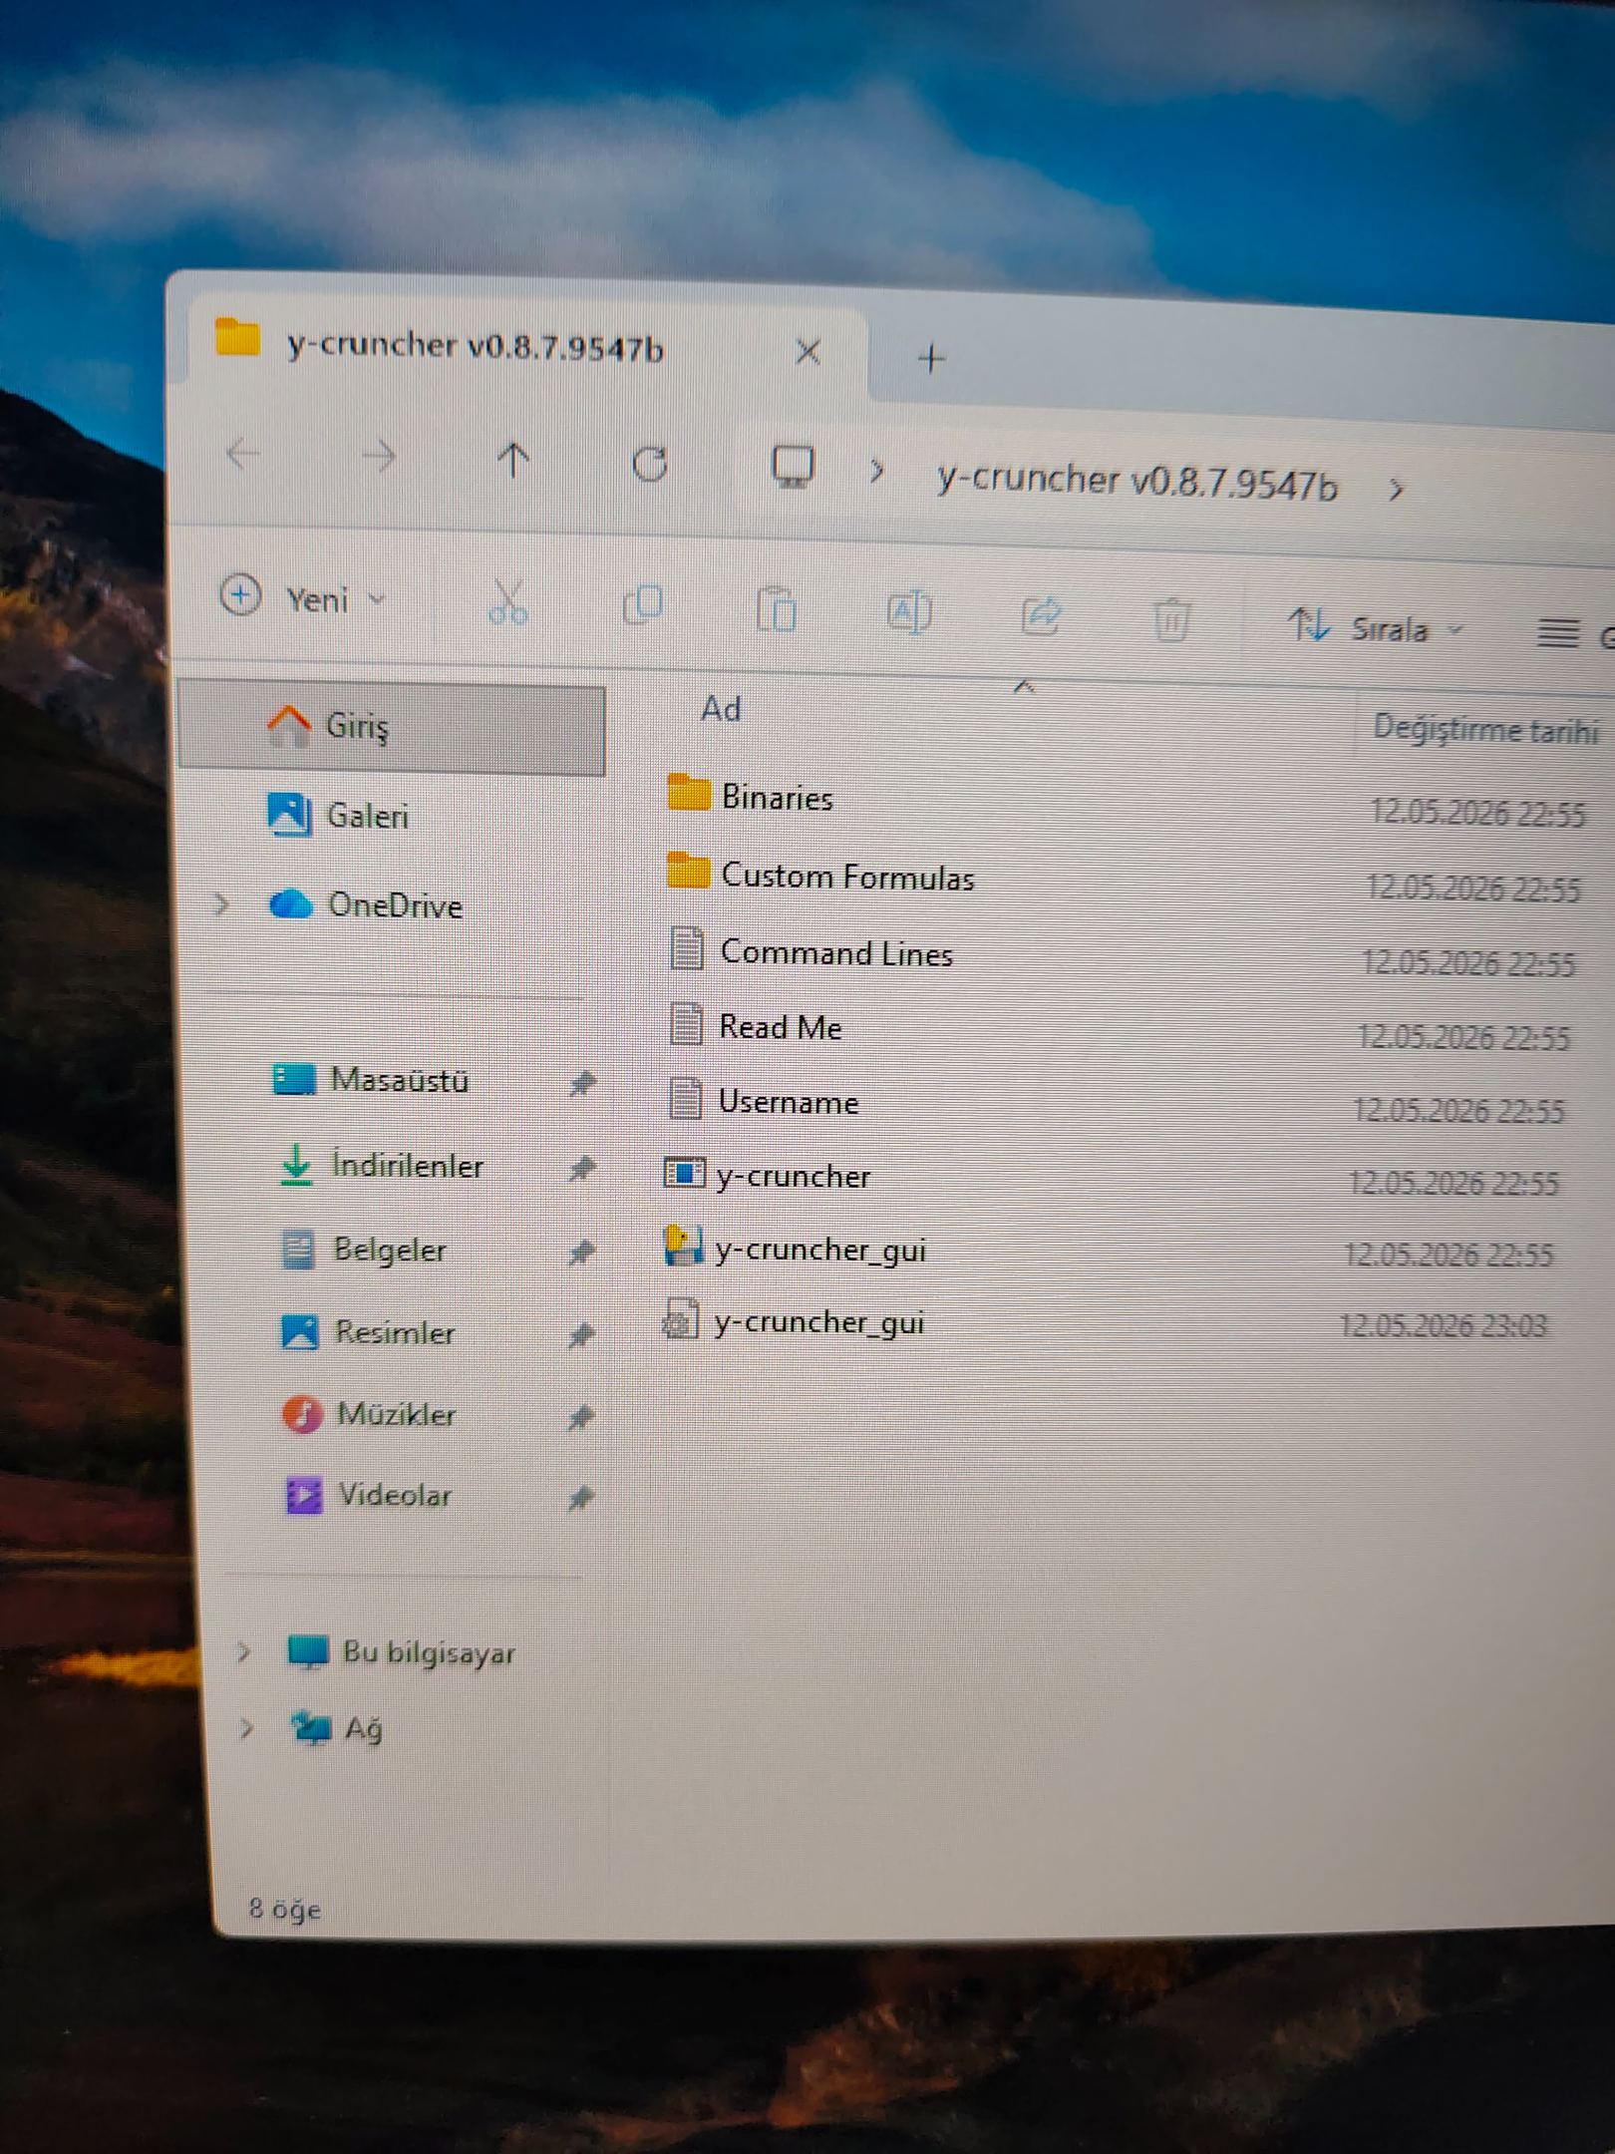Viewport: 1615px width, 2154px height.
Task: Expand the OneDrive tree node
Action: [222, 904]
